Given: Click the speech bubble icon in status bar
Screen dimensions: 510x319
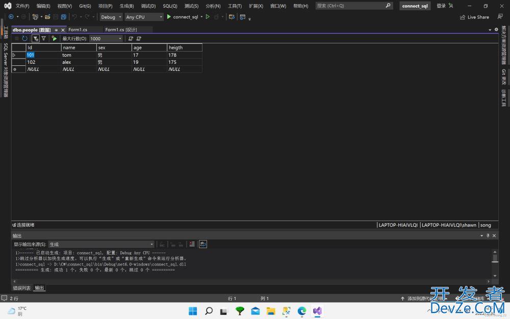Looking at the screenshot, I should click(x=4, y=298).
